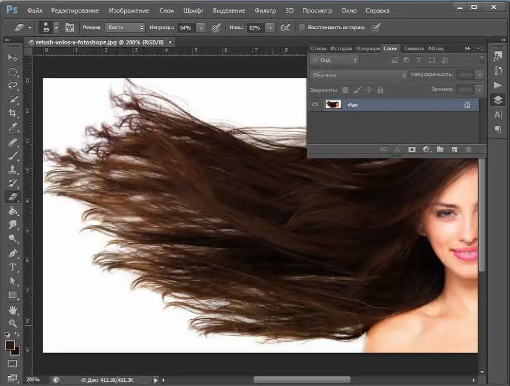Hide the Фон layer using eye icon
This screenshot has width=510, height=386.
[315, 104]
